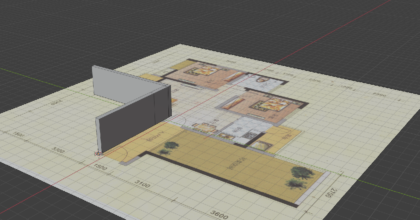
Task: Click the dining table in the floor plan
Action: pyautogui.click(x=204, y=128)
